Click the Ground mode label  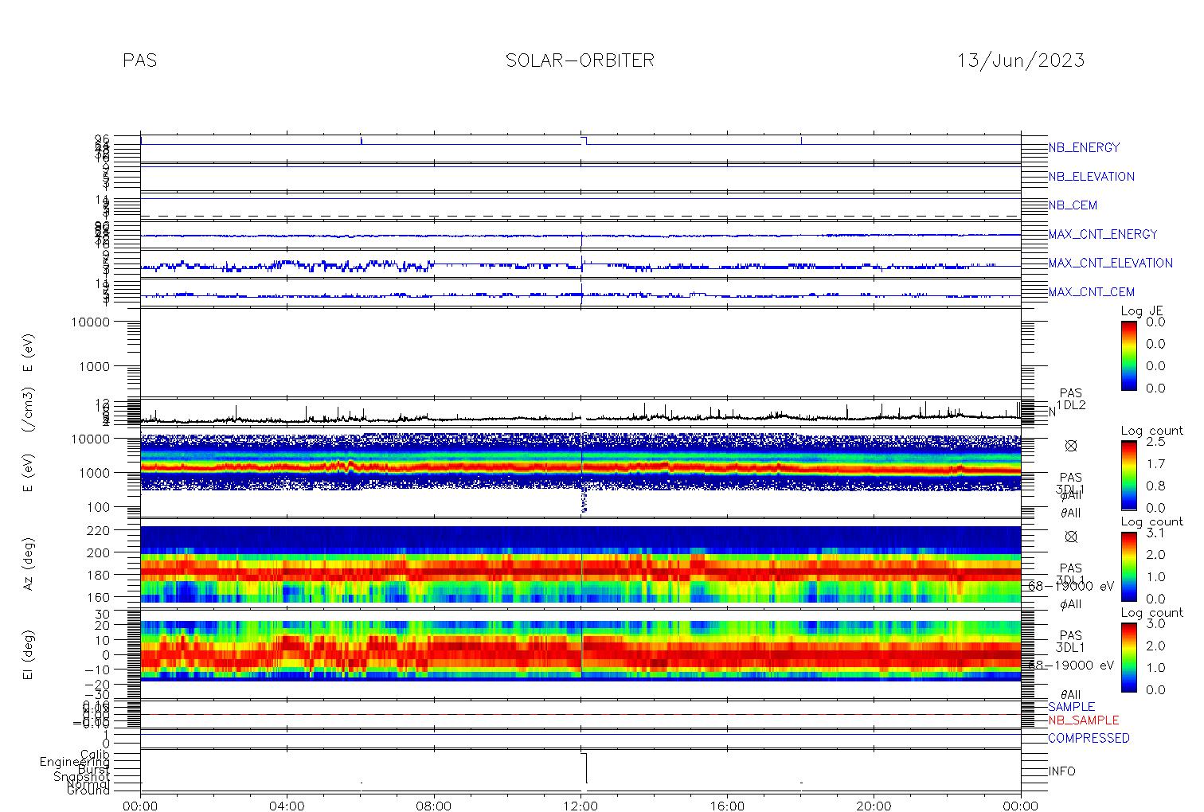[x=88, y=791]
